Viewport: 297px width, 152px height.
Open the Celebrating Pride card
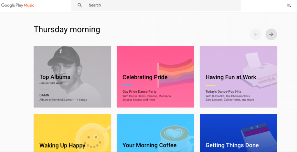[155, 77]
